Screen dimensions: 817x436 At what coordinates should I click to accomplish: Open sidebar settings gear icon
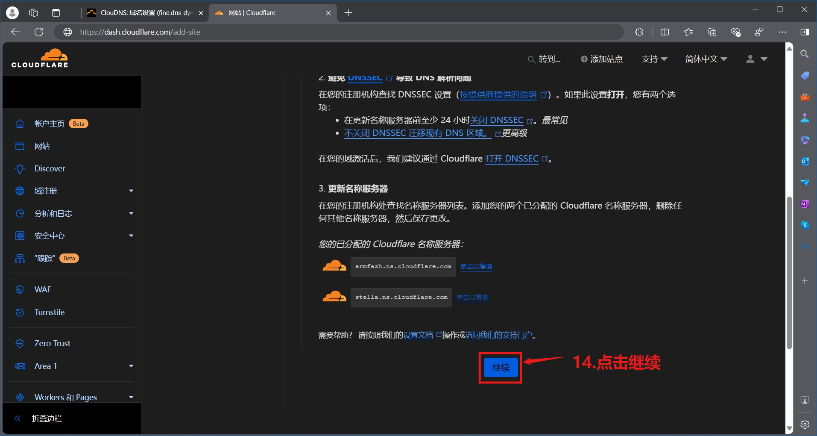coord(805,424)
